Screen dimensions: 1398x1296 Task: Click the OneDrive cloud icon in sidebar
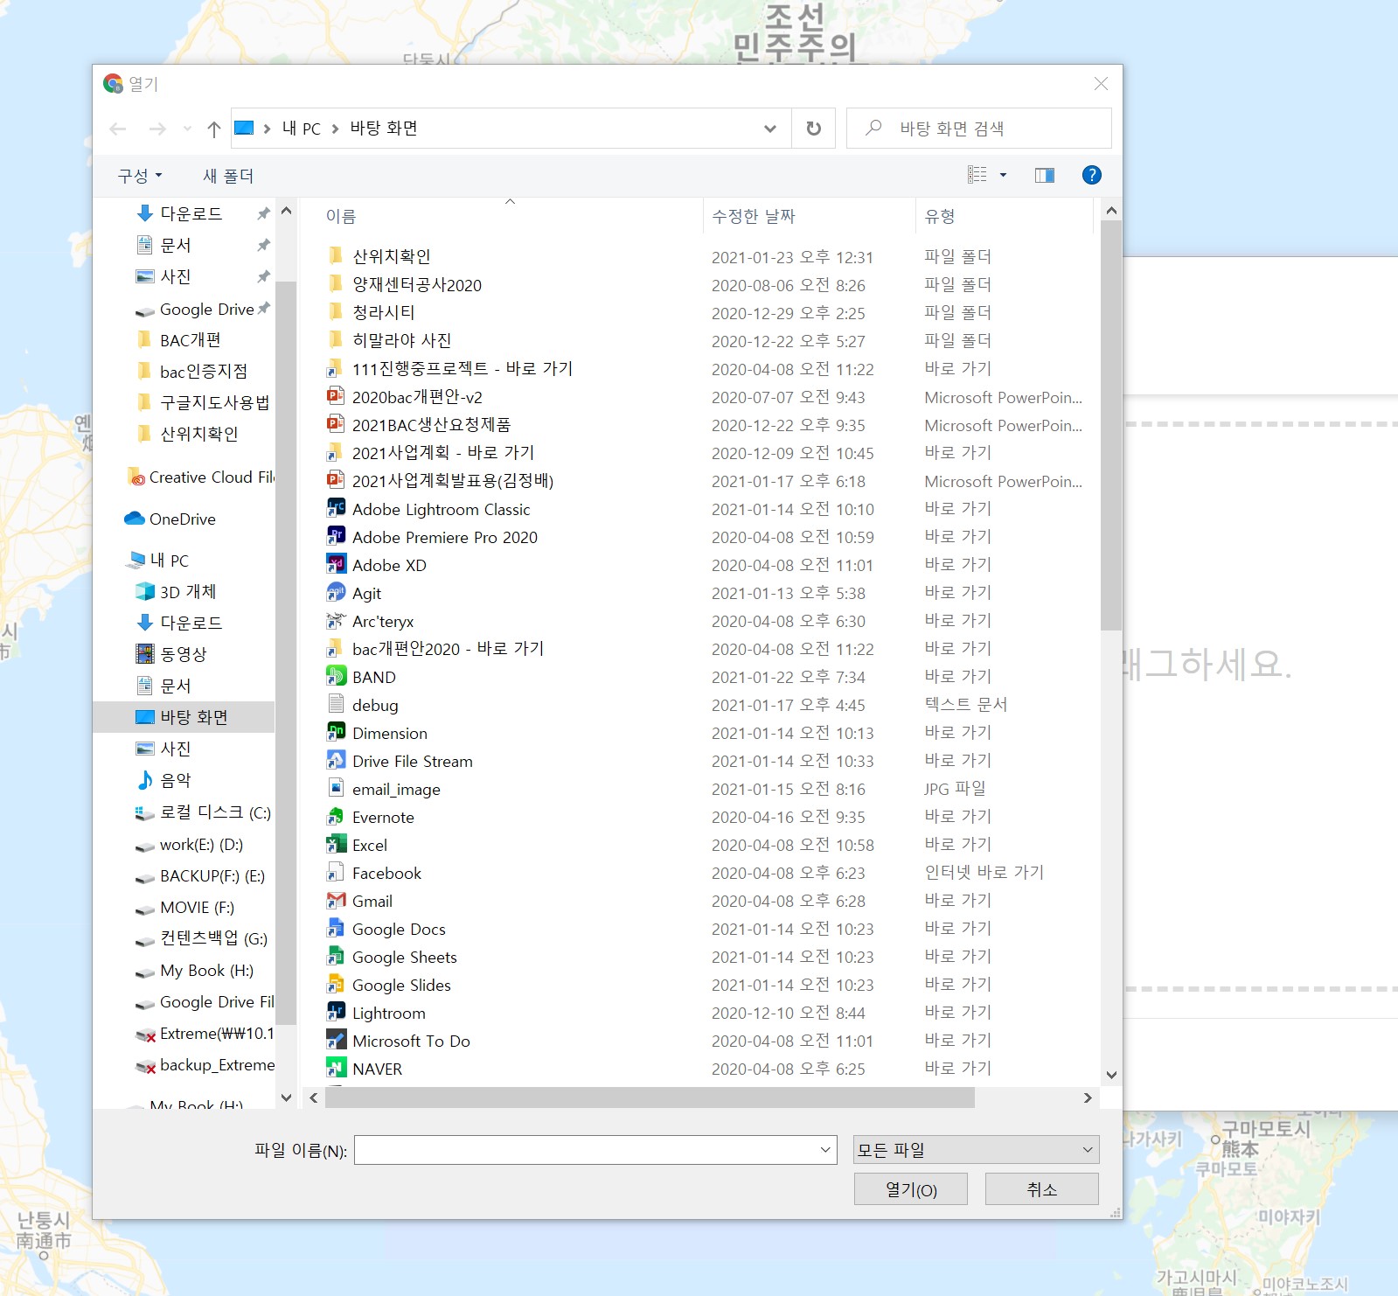pyautogui.click(x=135, y=519)
